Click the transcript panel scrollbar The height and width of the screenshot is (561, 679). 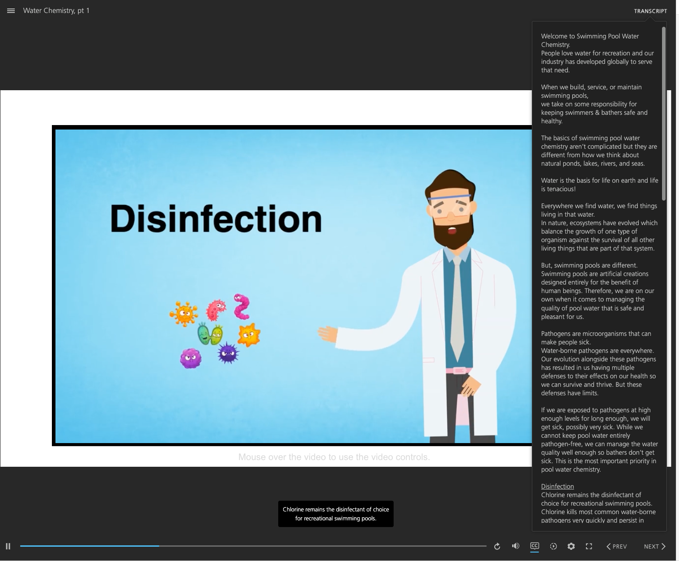coord(664,114)
